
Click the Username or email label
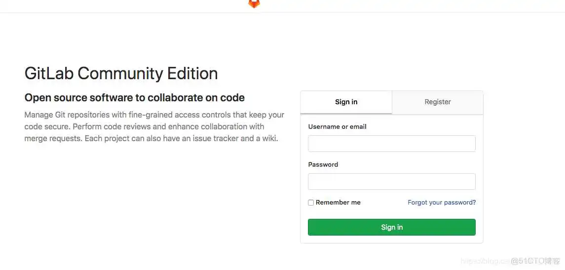[x=337, y=126]
